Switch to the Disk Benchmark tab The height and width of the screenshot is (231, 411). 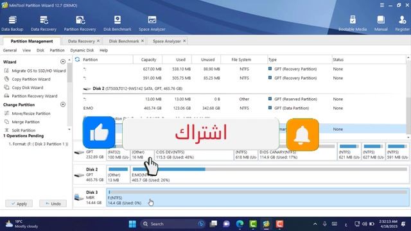tap(124, 41)
